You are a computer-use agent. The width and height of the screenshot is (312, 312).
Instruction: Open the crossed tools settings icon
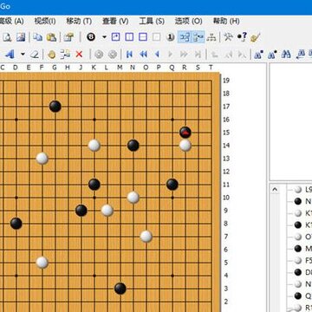click(x=228, y=37)
